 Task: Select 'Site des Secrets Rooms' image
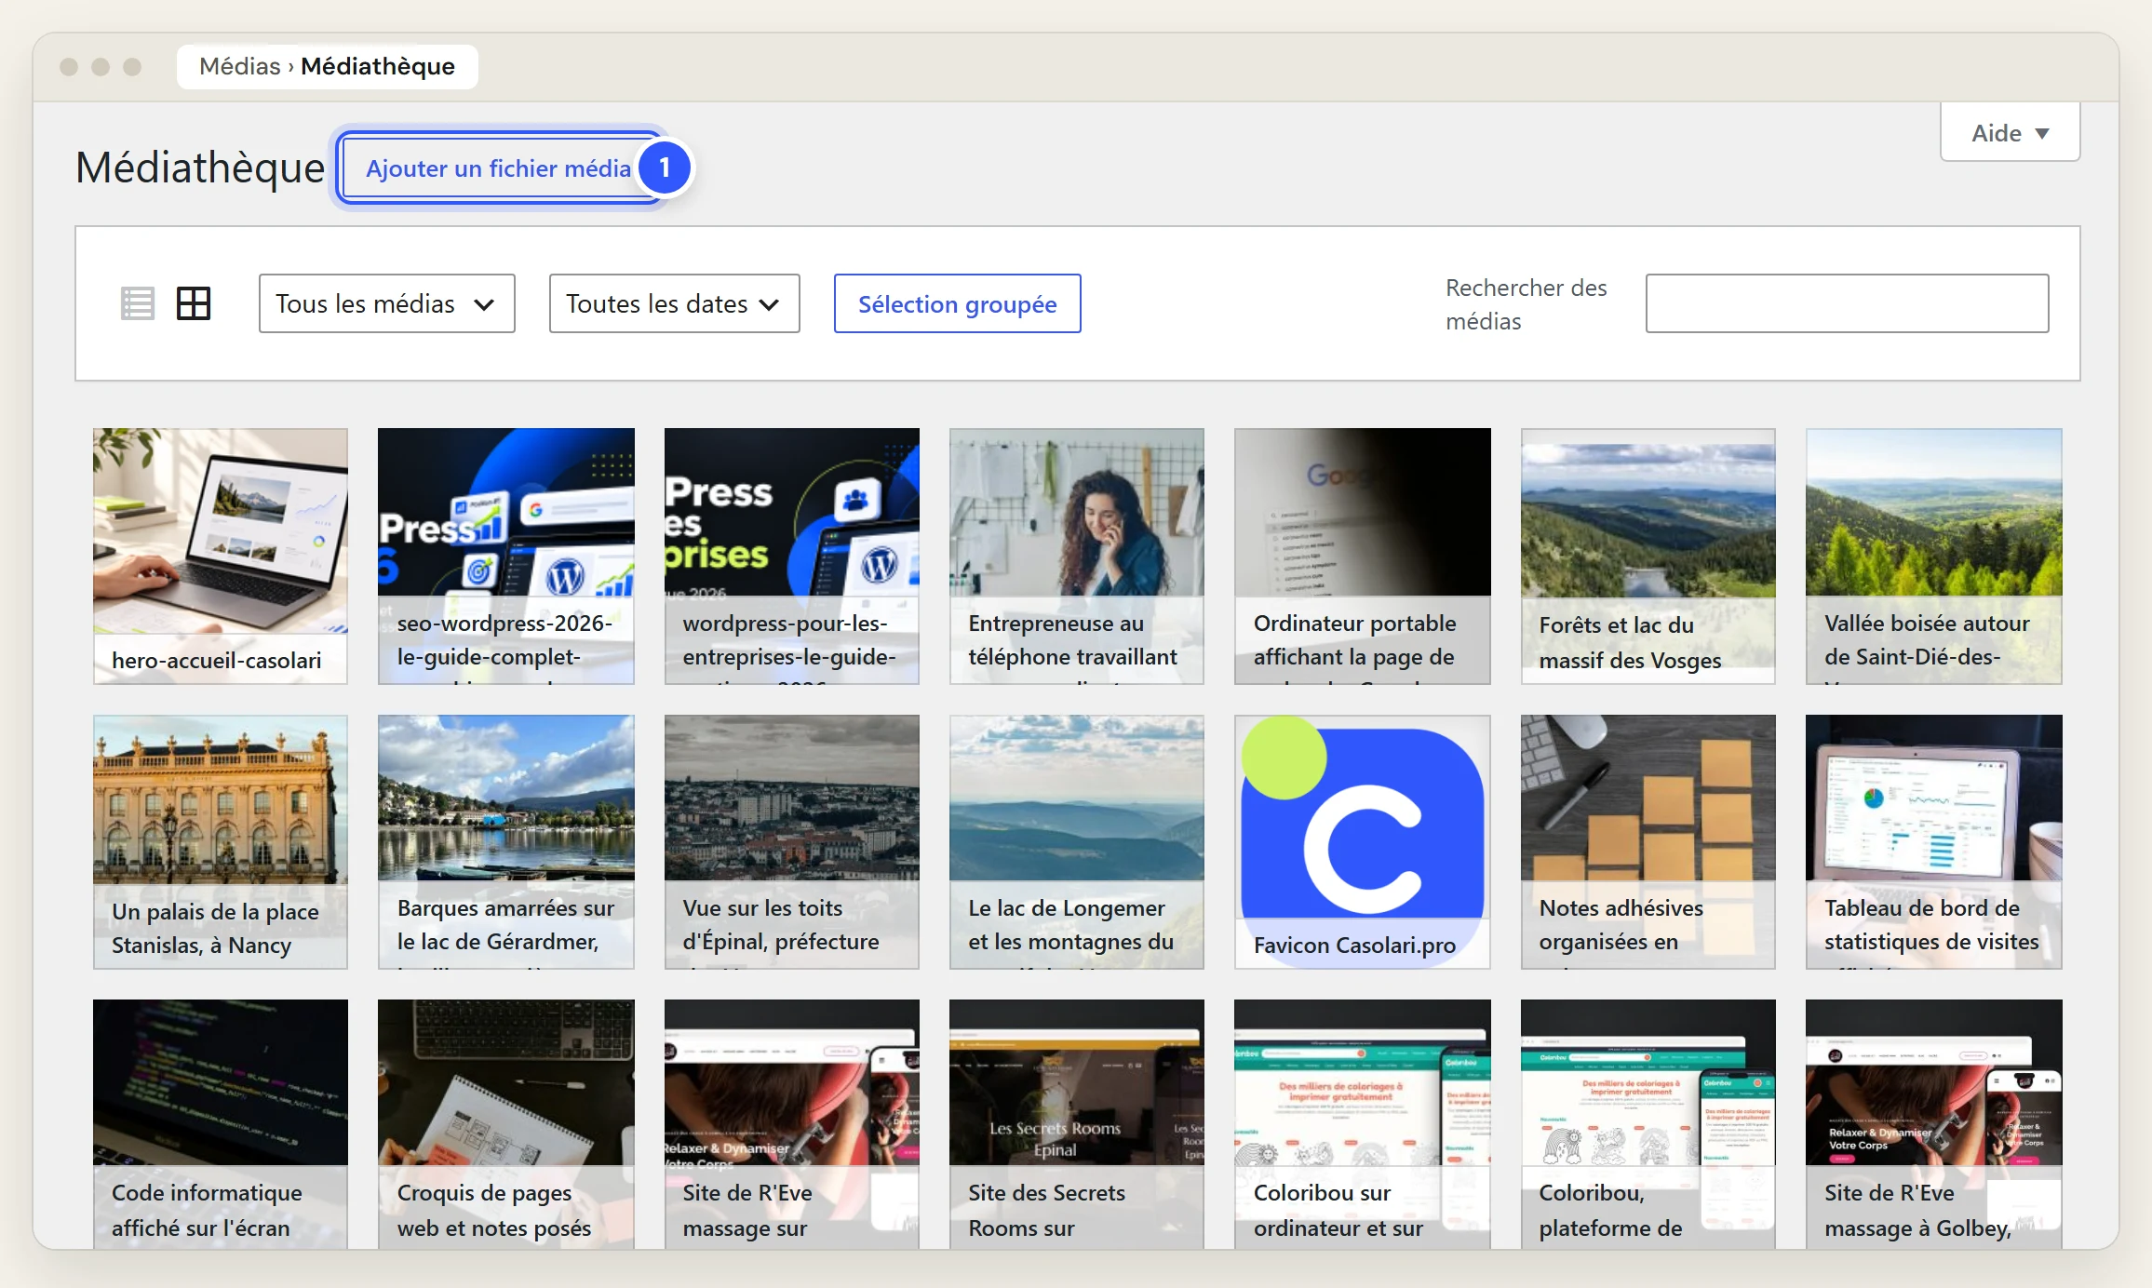pyautogui.click(x=1077, y=1124)
